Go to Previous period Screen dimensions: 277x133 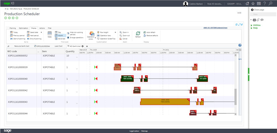[x=17, y=36]
